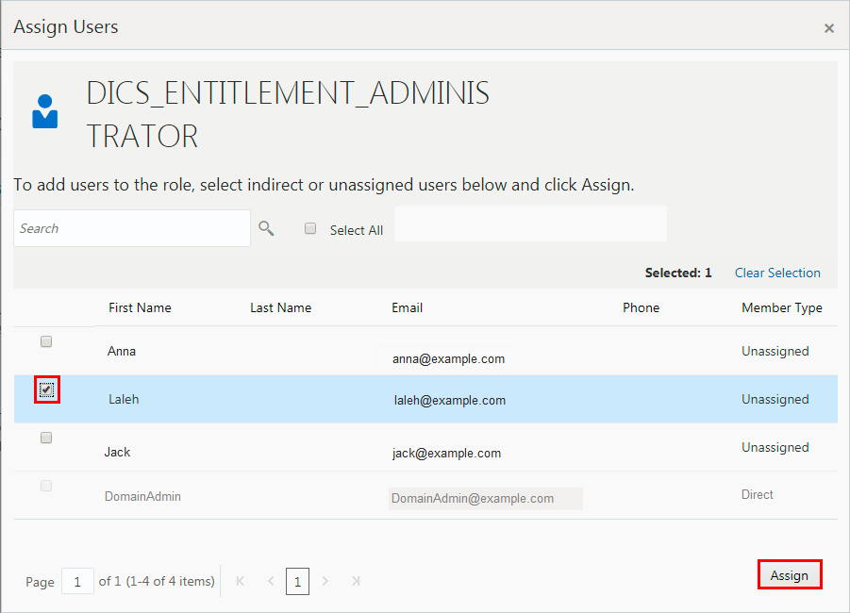This screenshot has height=613, width=850.
Task: Enable the Select All checkbox
Action: click(310, 228)
